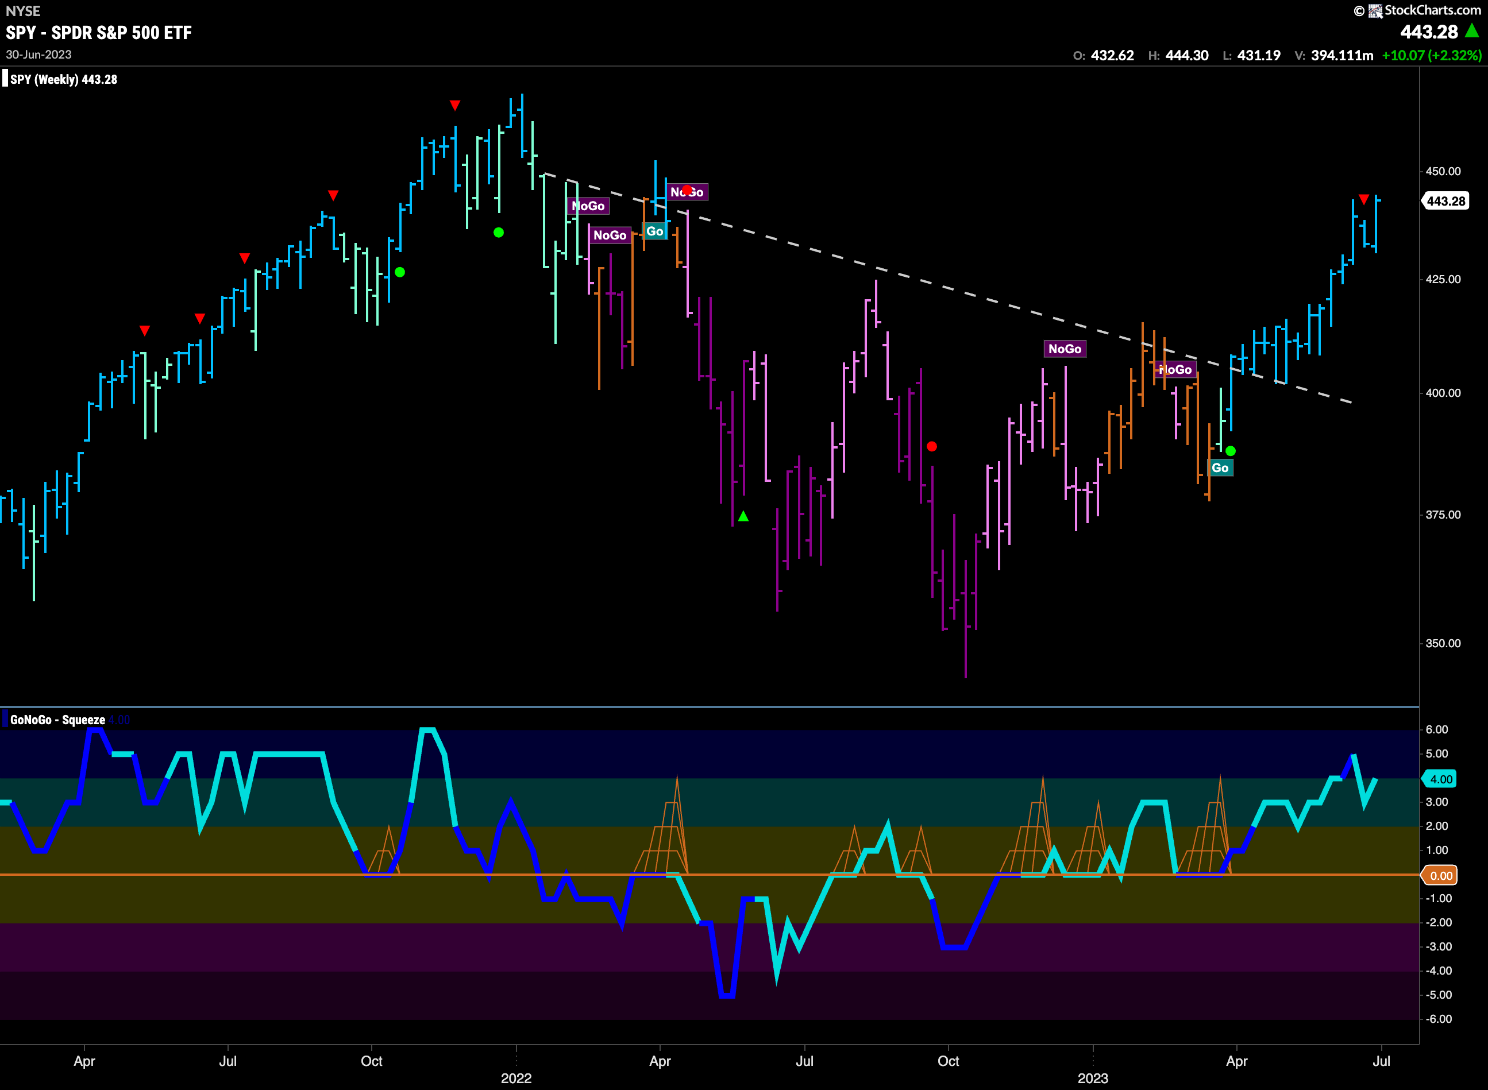Image resolution: width=1488 pixels, height=1090 pixels.
Task: Click the GoNoGo - Squeeze indicator label
Action: 57,720
